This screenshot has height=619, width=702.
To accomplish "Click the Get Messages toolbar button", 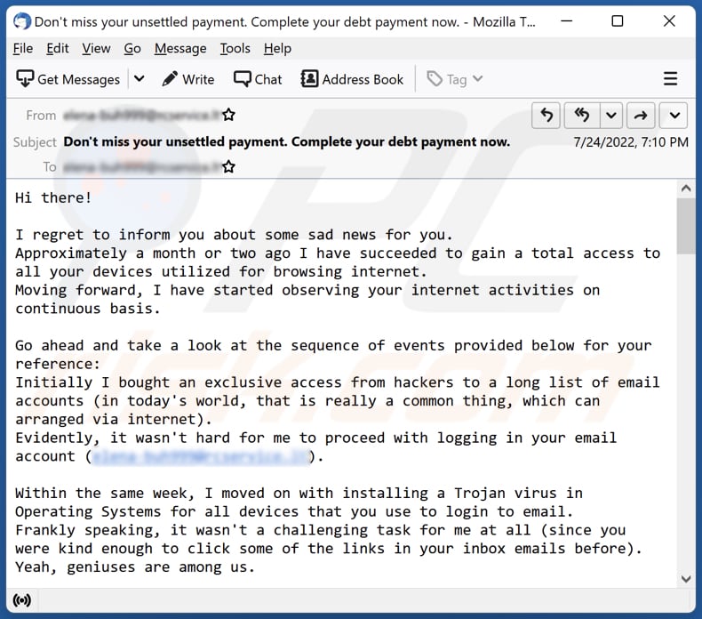I will (68, 79).
